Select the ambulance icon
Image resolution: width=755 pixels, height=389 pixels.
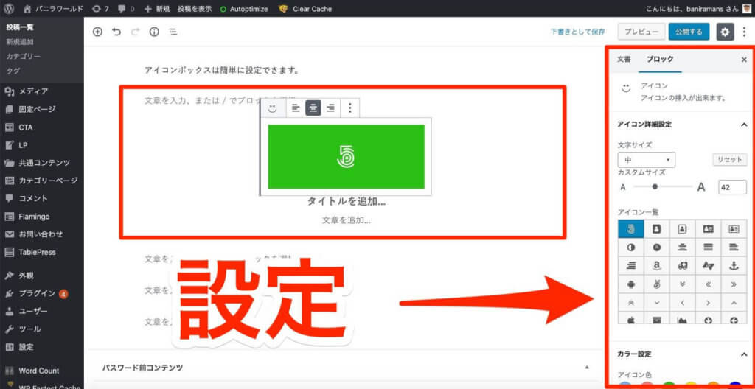coord(682,266)
